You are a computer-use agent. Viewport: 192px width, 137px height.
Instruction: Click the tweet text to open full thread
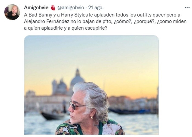tap(105, 22)
